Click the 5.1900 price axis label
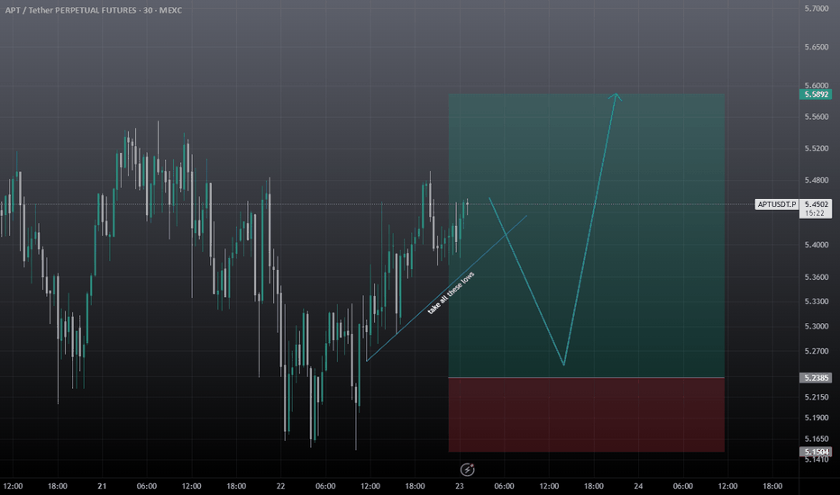 click(x=817, y=418)
